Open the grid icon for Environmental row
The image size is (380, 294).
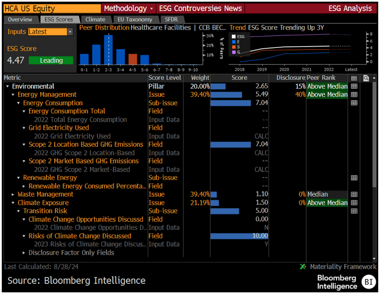(354, 86)
